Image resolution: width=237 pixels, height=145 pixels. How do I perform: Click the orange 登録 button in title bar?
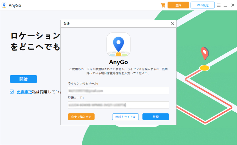[x=178, y=5]
